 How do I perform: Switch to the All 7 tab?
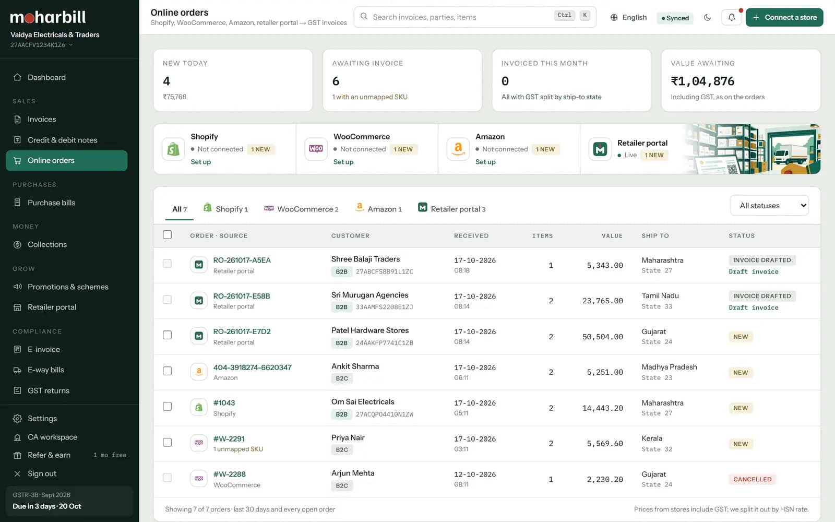pyautogui.click(x=180, y=209)
